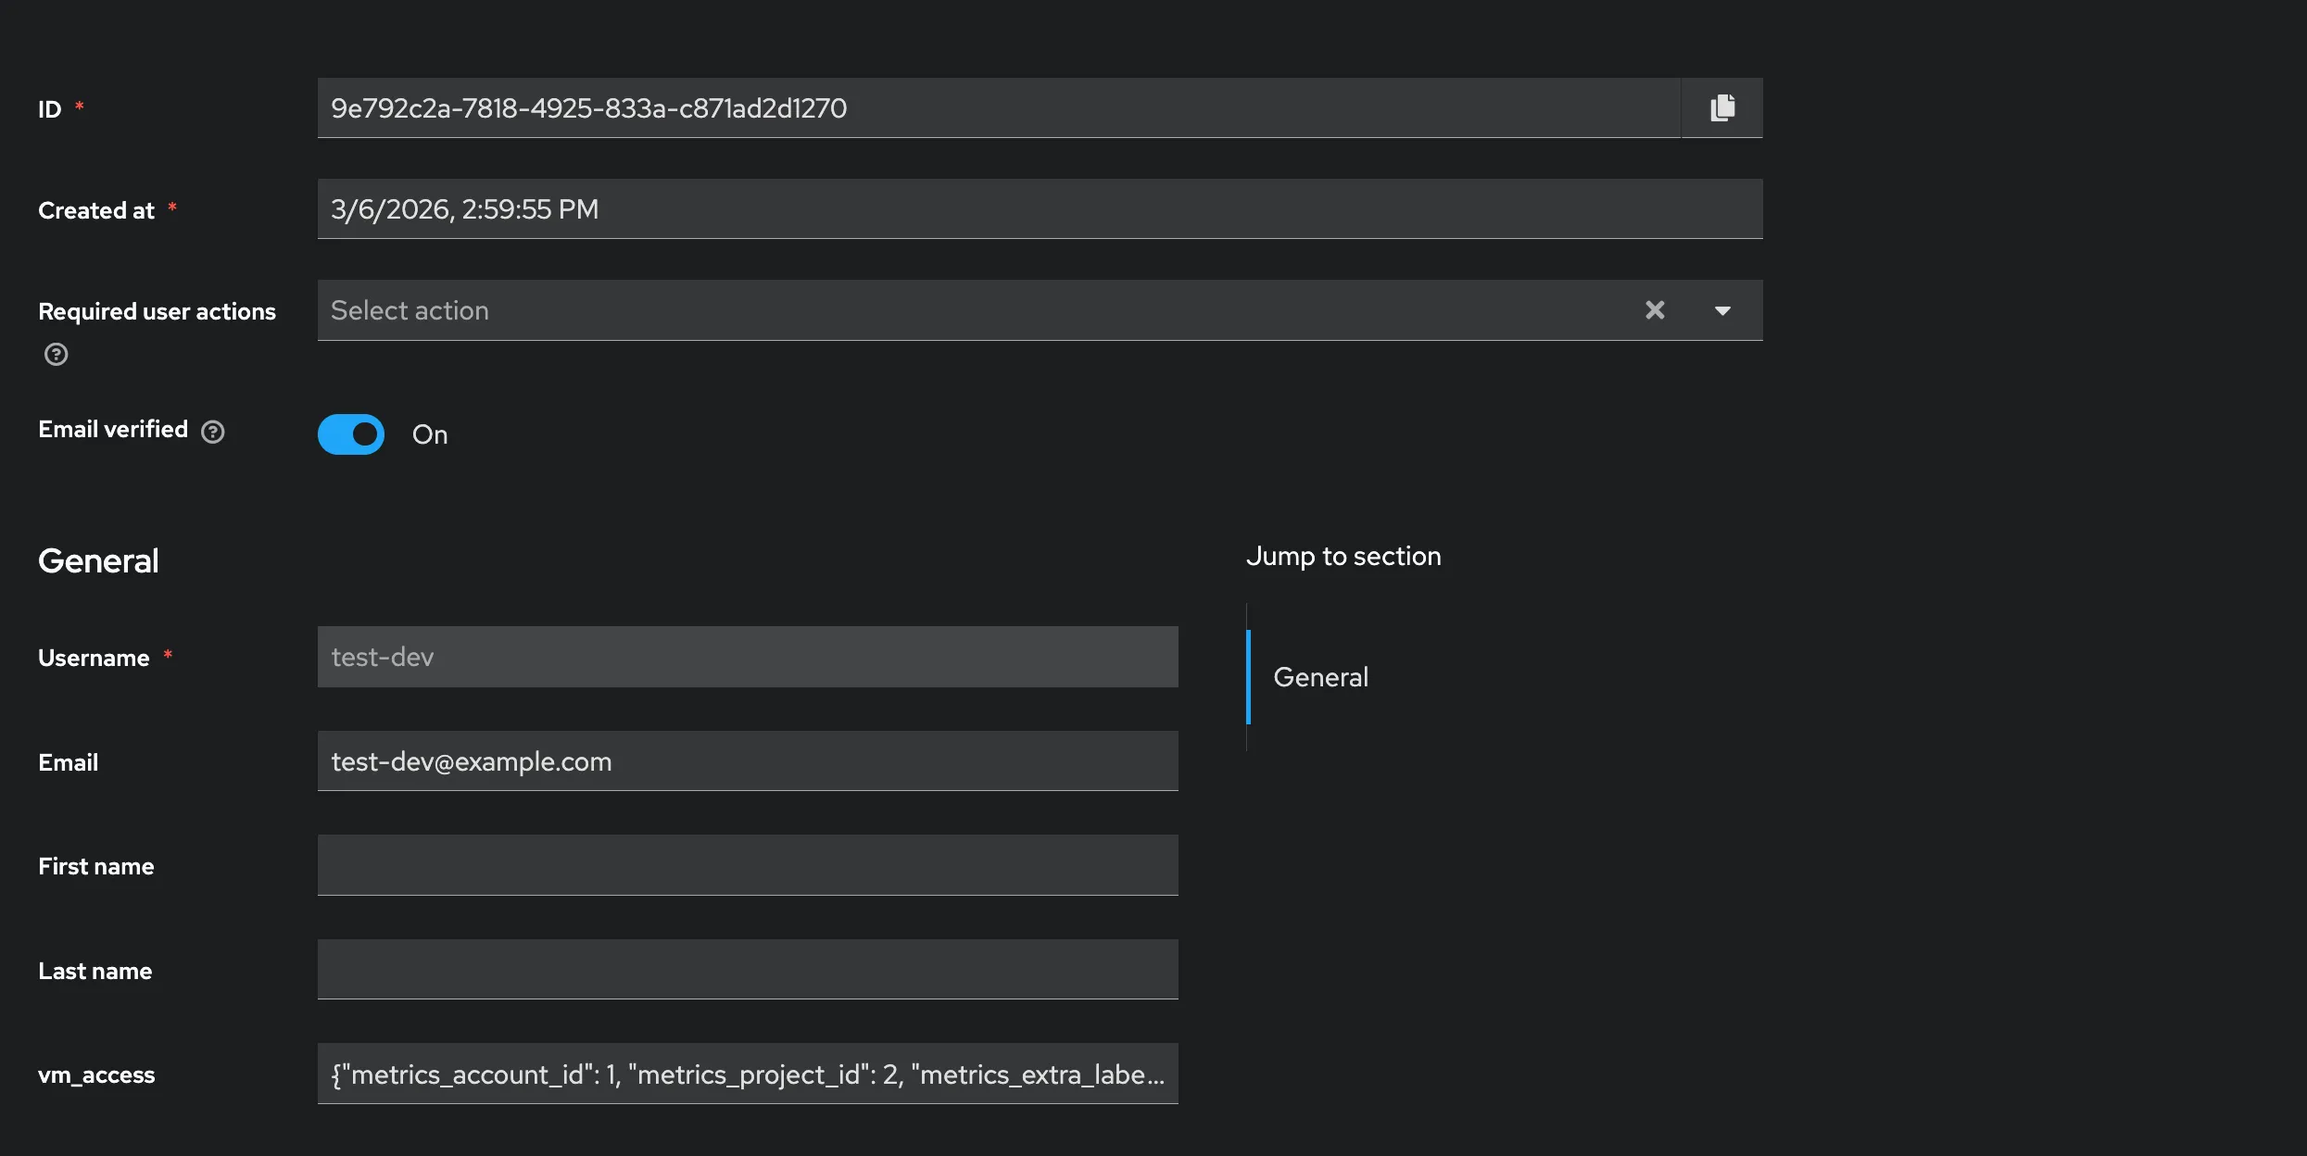Viewport: 2307px width, 1156px height.
Task: Open the Required user actions dropdown arrow
Action: (x=1722, y=310)
